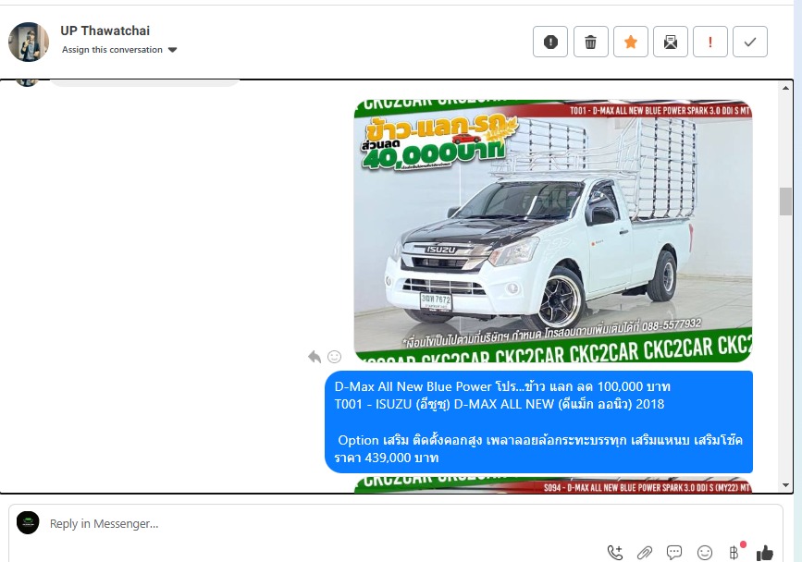
Task: Start a call with phone plus icon
Action: click(615, 552)
